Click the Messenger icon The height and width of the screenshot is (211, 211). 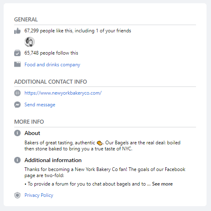click(x=17, y=105)
